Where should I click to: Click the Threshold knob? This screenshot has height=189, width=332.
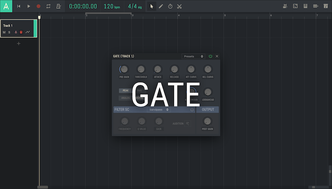(141, 69)
